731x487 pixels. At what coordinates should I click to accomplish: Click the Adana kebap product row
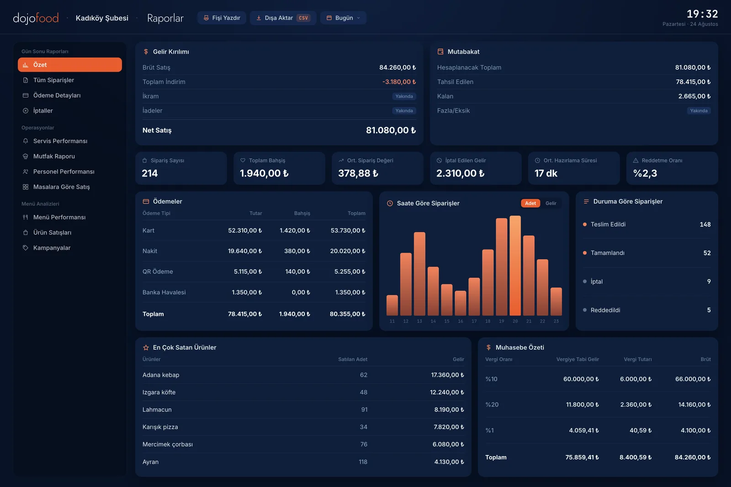pos(303,375)
